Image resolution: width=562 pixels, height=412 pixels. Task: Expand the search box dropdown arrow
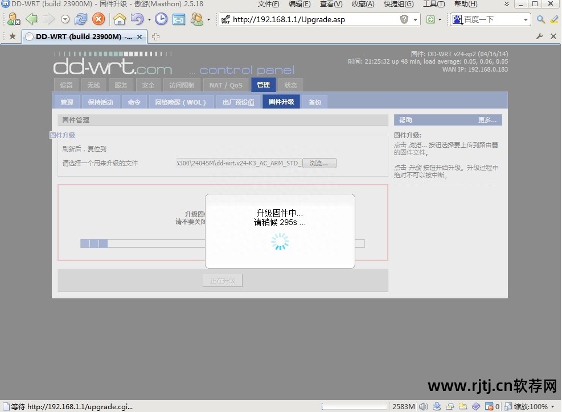tap(526, 20)
